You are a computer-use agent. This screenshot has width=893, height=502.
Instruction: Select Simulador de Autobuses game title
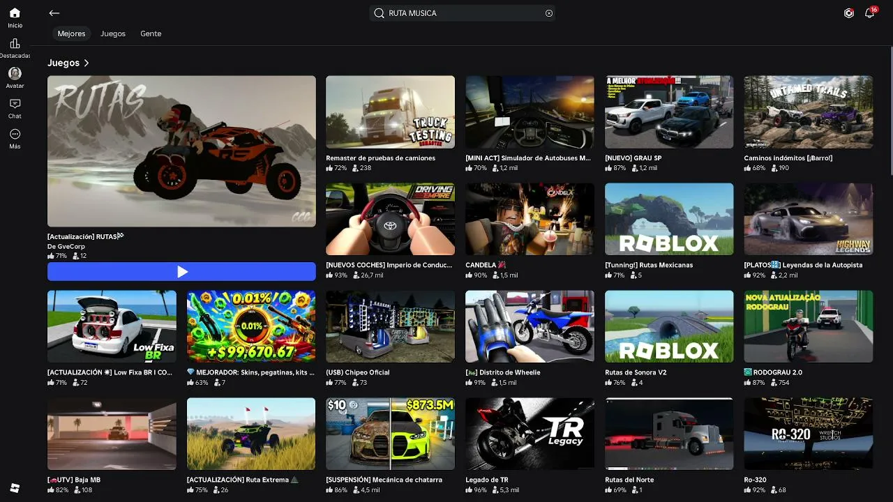pos(527,158)
